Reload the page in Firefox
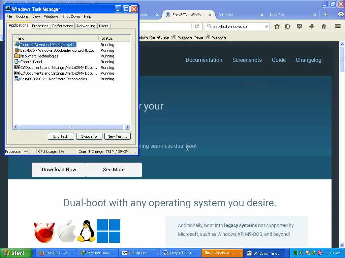 (x=197, y=26)
